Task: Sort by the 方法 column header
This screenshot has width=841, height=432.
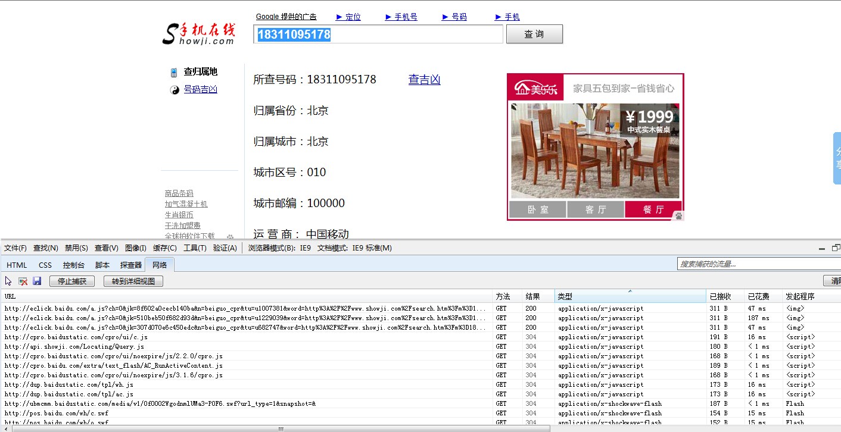Action: point(507,296)
